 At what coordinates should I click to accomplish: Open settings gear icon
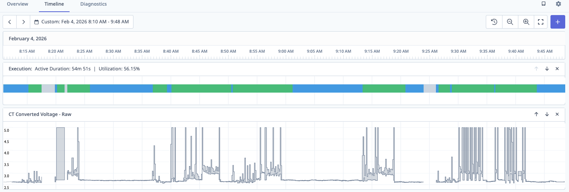pos(558,4)
